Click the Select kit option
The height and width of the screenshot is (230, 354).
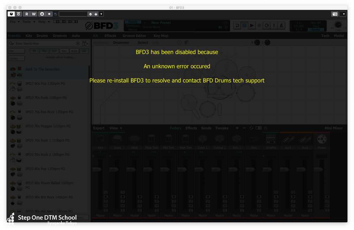point(143,43)
